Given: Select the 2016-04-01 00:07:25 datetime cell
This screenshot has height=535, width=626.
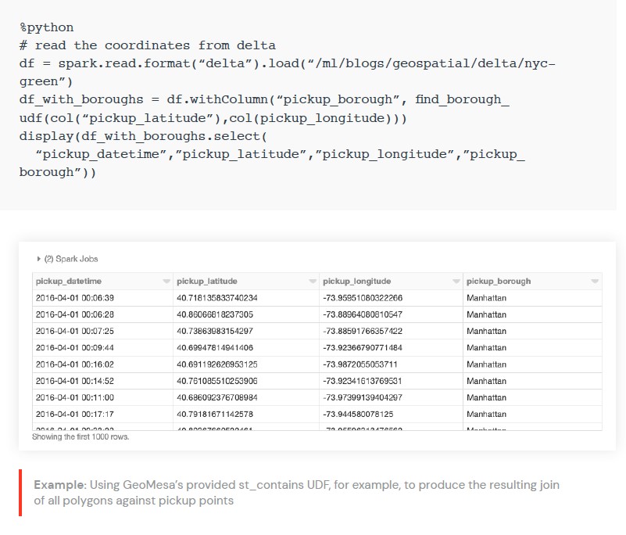Looking at the screenshot, I should tap(75, 331).
